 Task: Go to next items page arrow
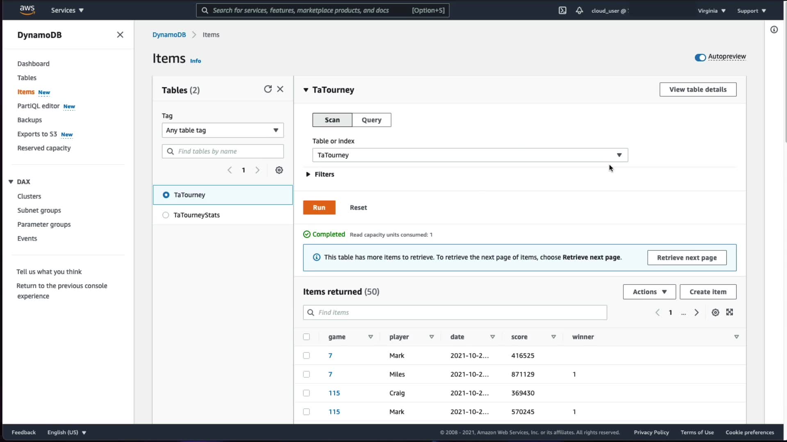point(696,313)
